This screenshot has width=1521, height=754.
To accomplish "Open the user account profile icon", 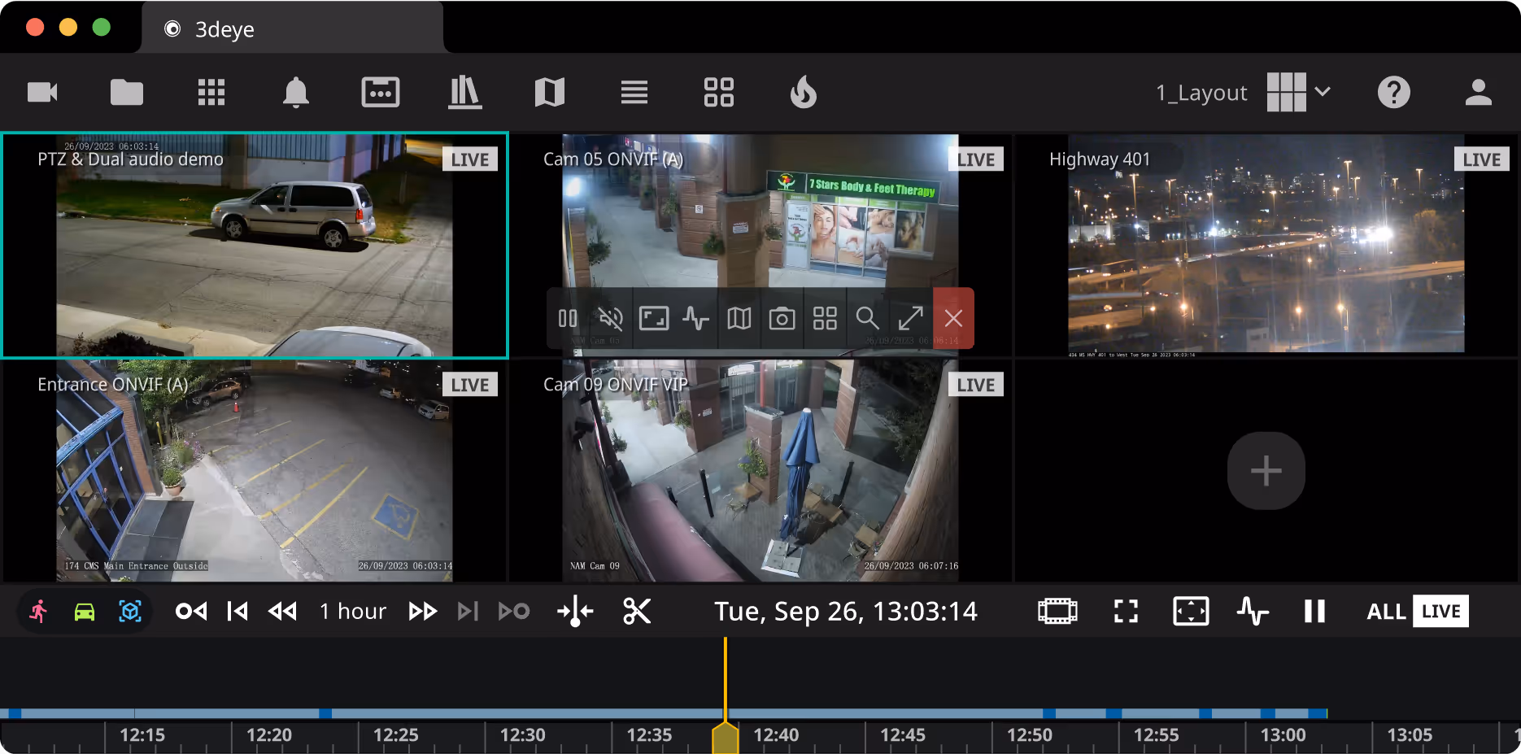I will (x=1478, y=93).
